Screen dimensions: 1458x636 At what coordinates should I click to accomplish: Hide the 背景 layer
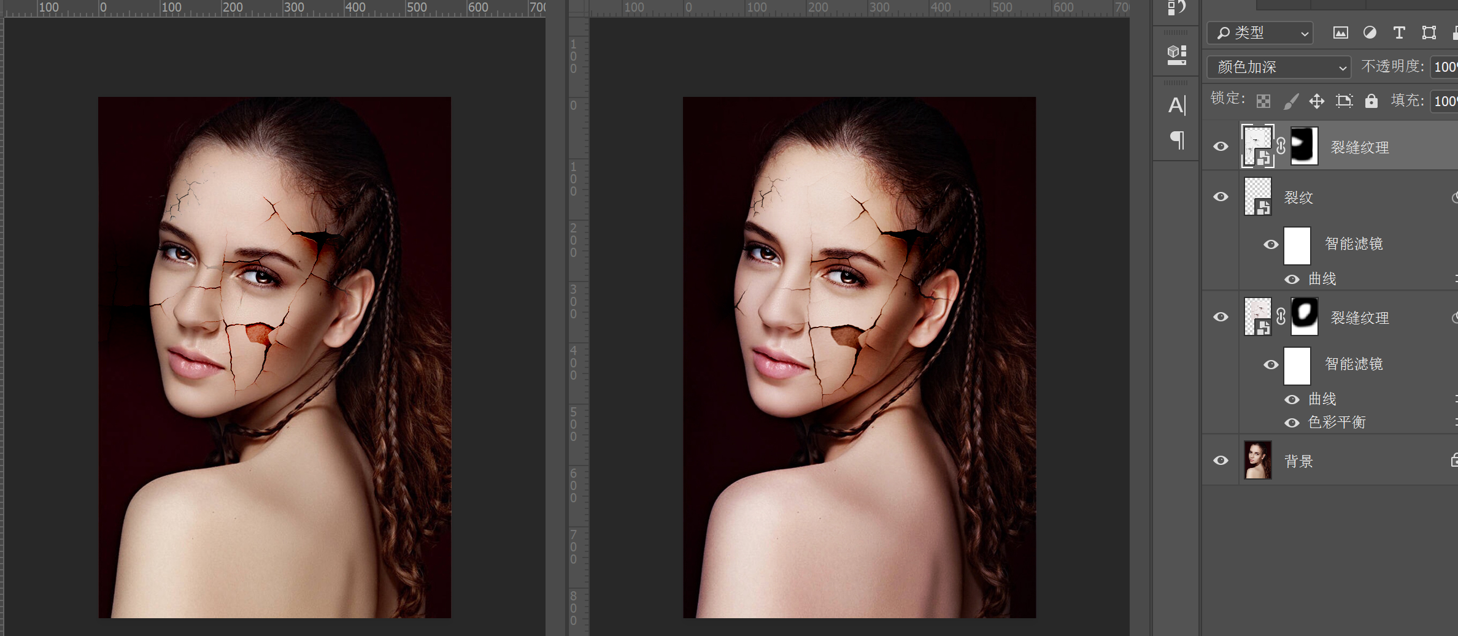(x=1221, y=461)
